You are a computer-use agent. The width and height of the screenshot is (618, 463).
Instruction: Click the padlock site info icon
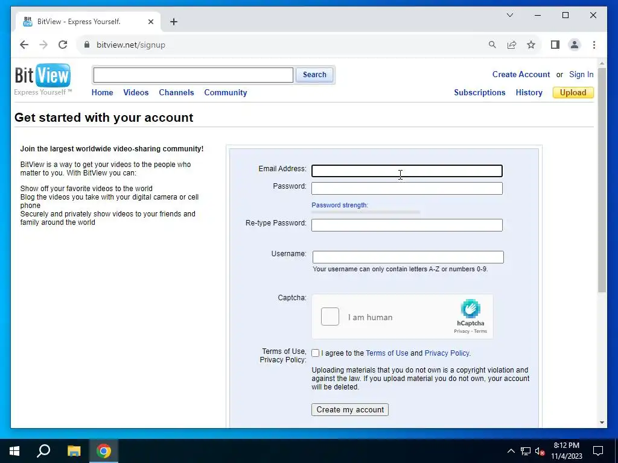click(87, 45)
